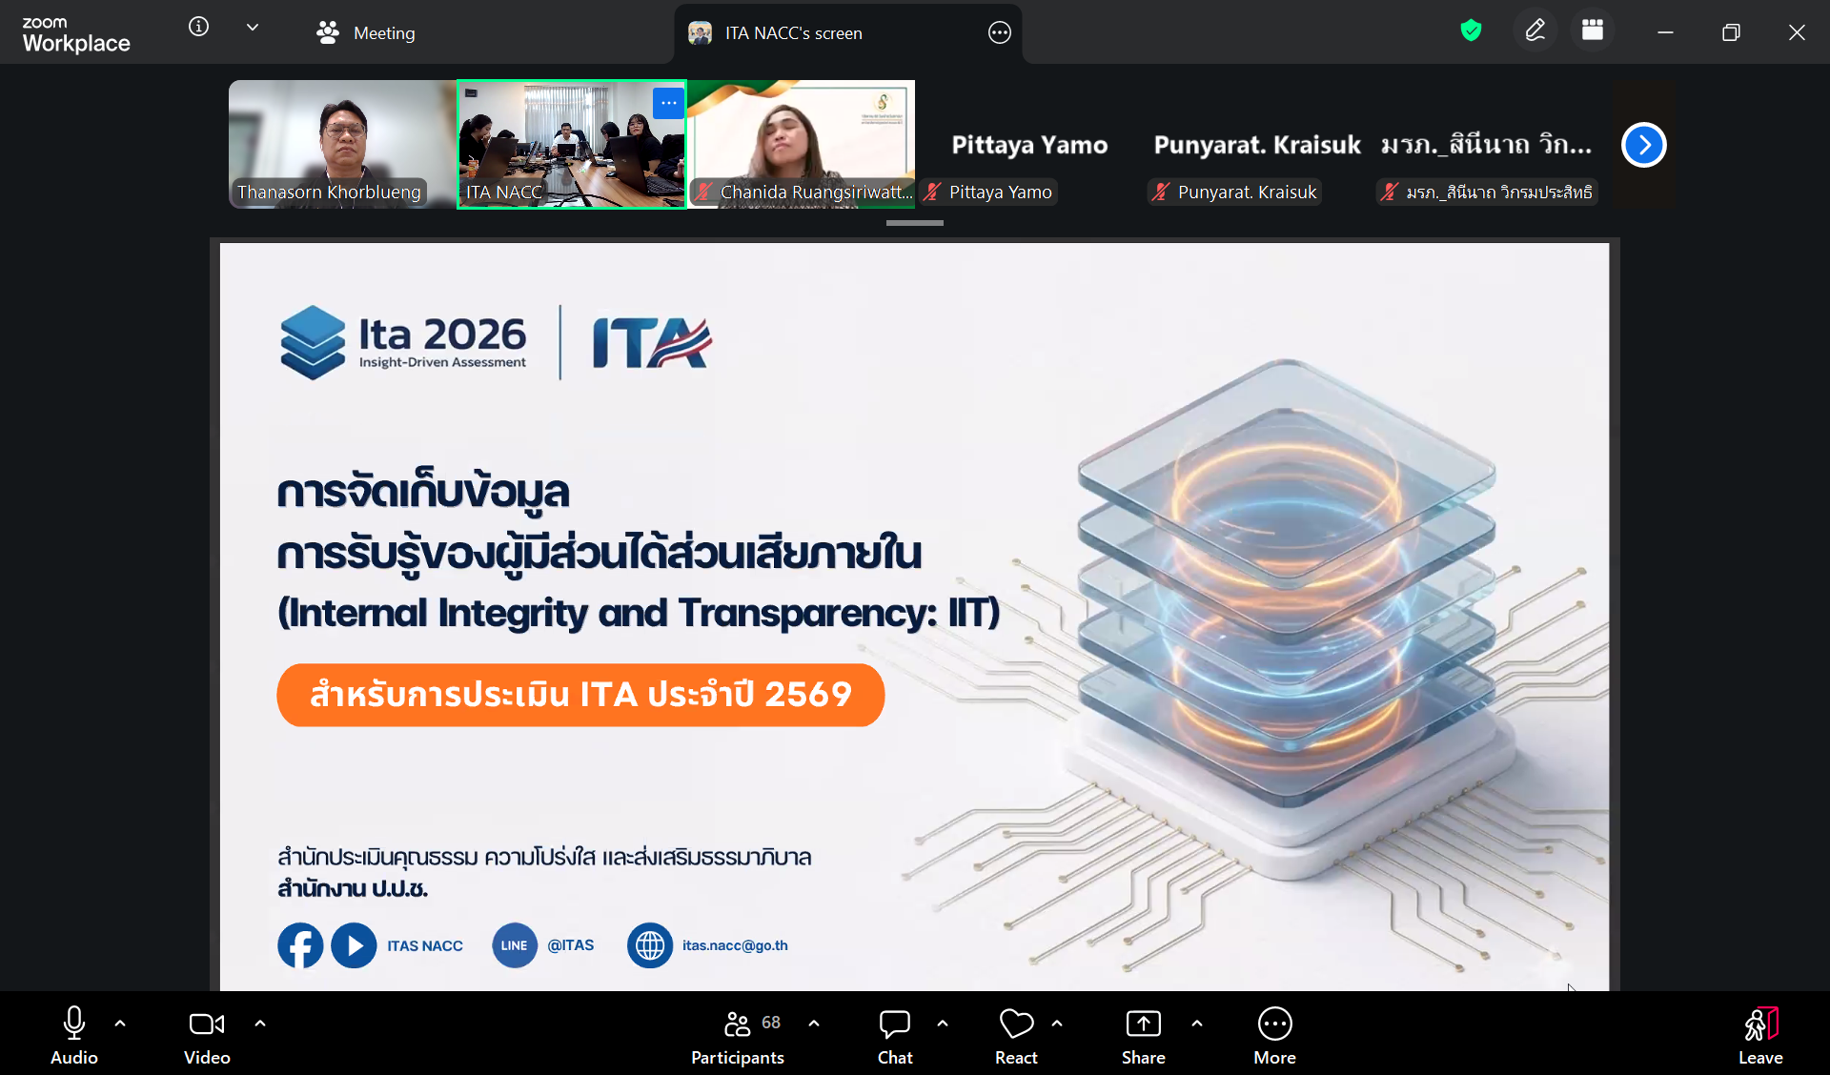Screen dimensions: 1830x1075
Task: Expand video options caret
Action: coord(260,1024)
